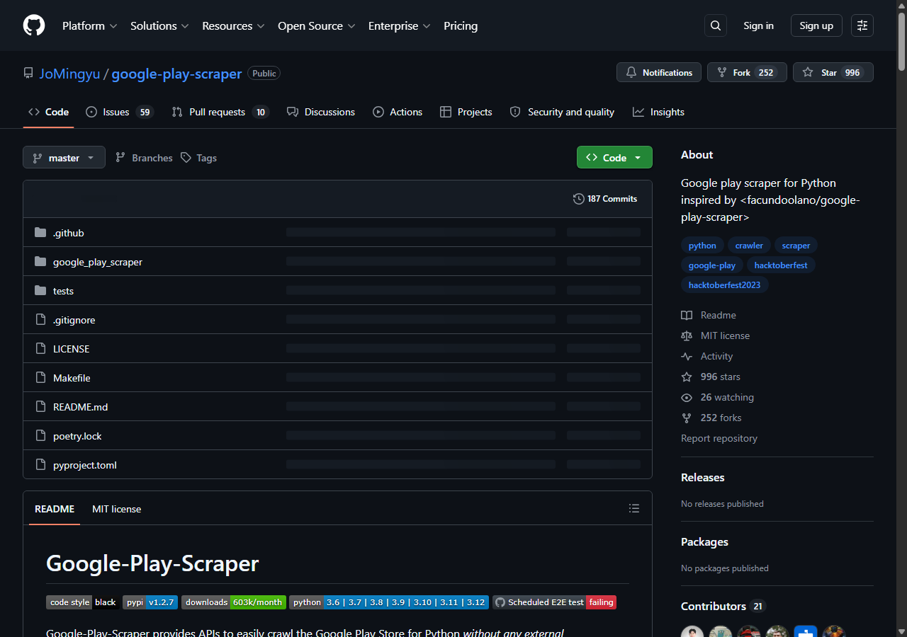907x637 pixels.
Task: Expand the Enterprise menu
Action: [x=400, y=25]
